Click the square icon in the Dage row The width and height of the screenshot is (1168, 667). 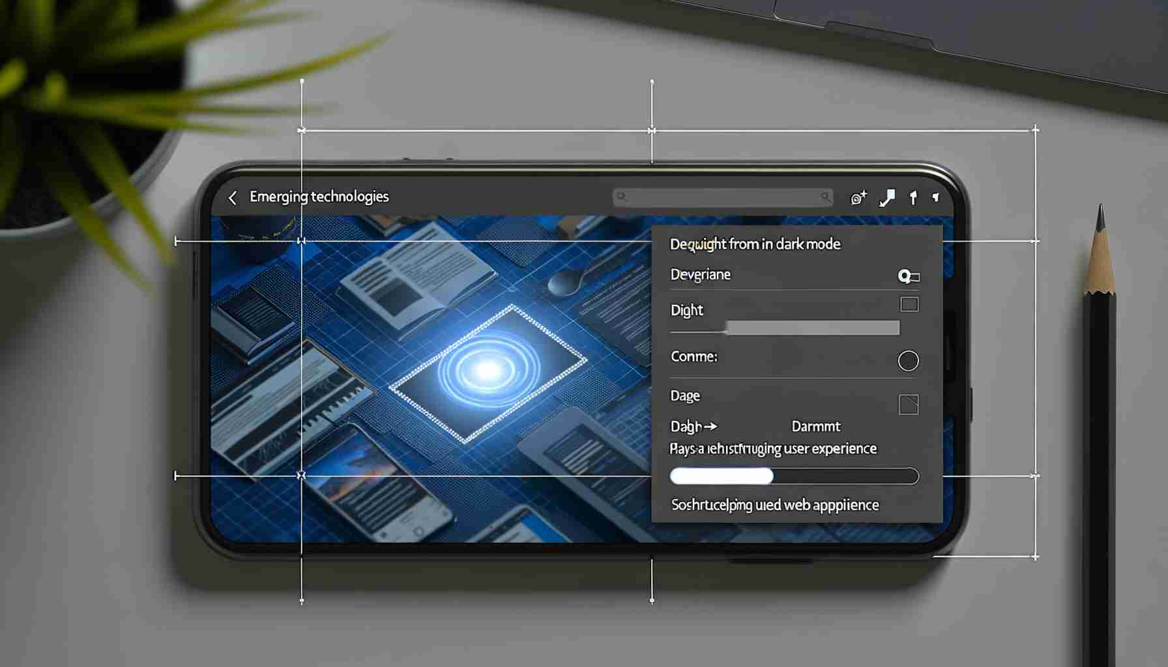(x=908, y=404)
